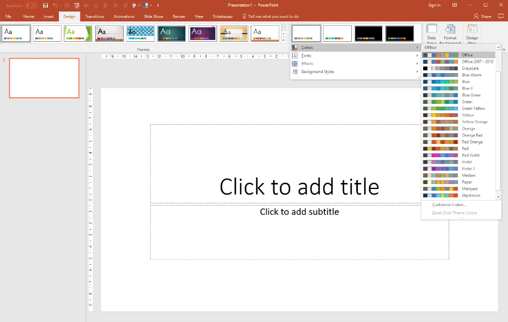Open the Colors submenu arrow
Screen dimensions: 508x322
click(x=417, y=47)
